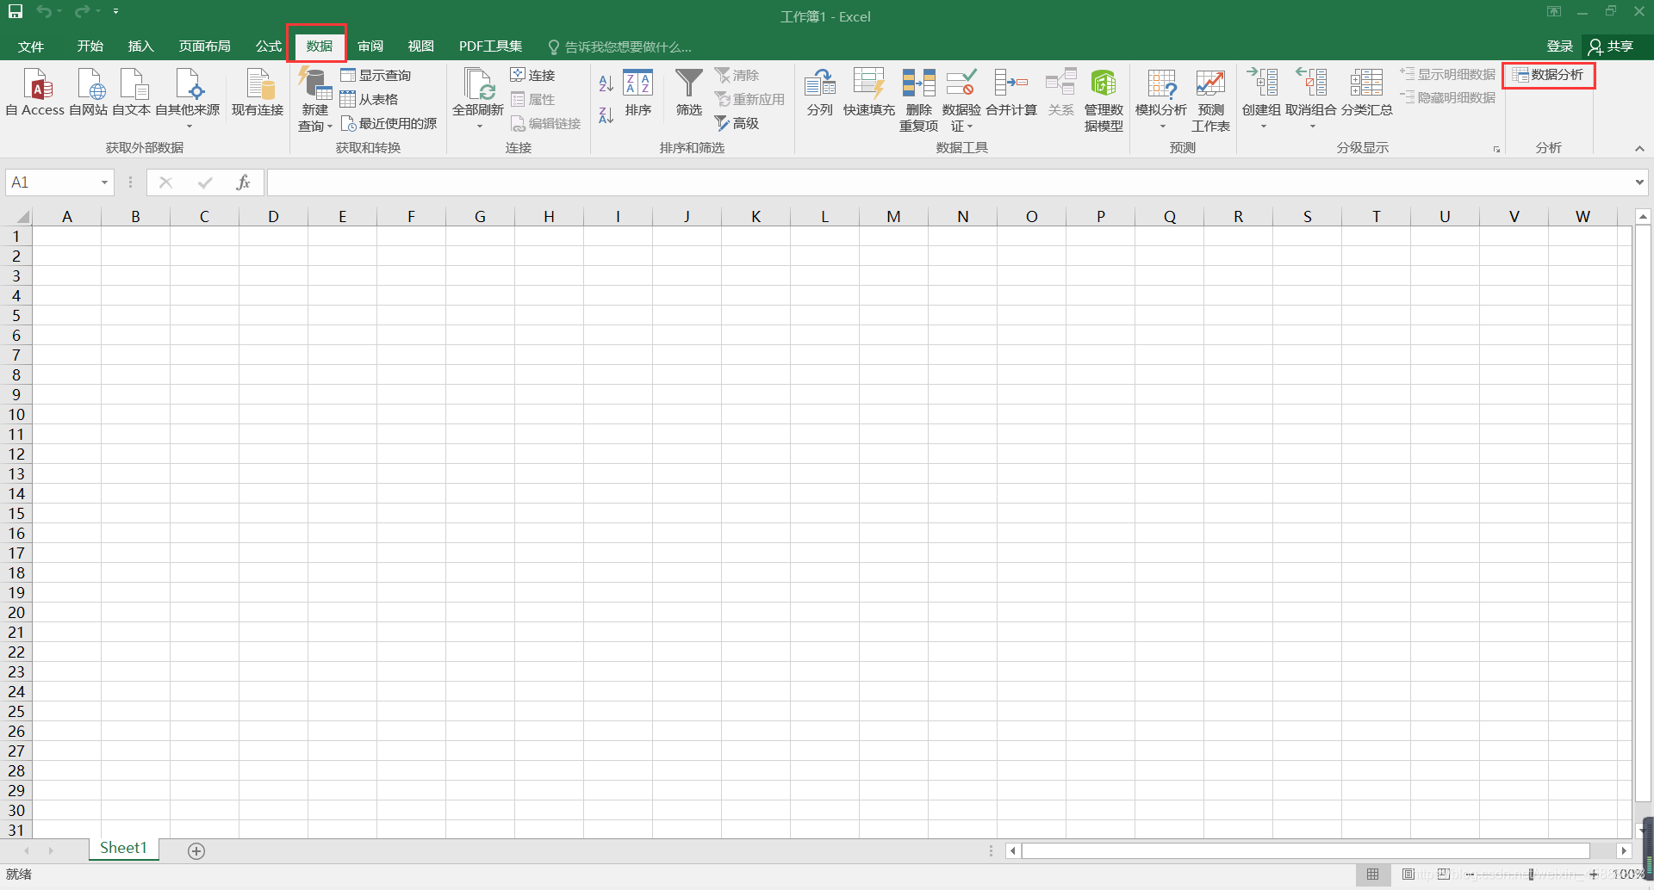
Task: Switch to the 视图 view tab
Action: (420, 46)
